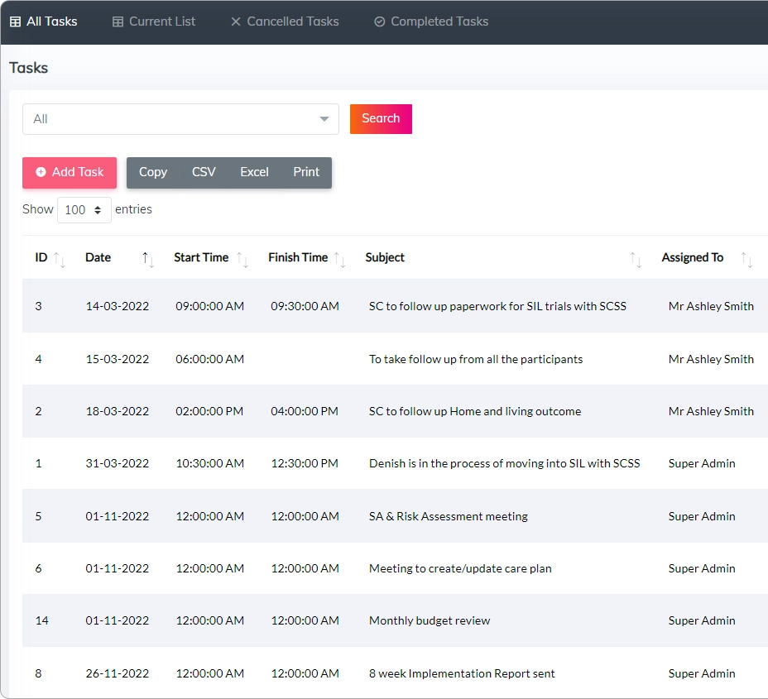Open the All Tasks tab
Image resolution: width=768 pixels, height=699 pixels.
(44, 22)
